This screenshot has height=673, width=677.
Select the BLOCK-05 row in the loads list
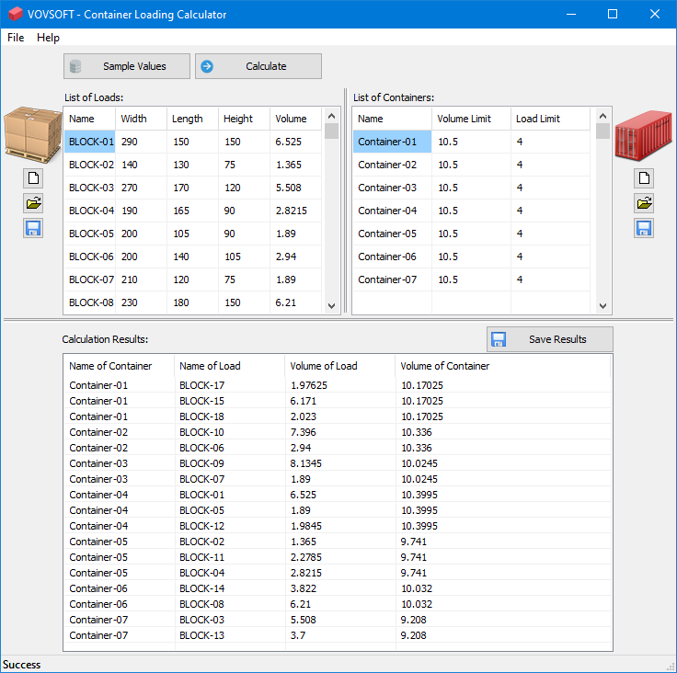pos(193,234)
